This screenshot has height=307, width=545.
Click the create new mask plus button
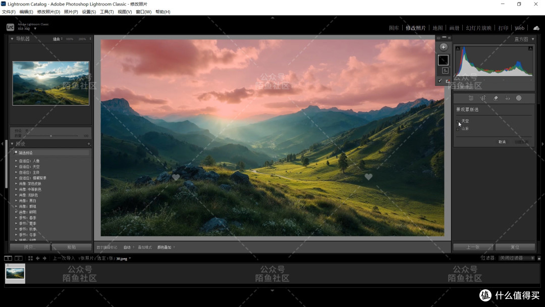(444, 47)
